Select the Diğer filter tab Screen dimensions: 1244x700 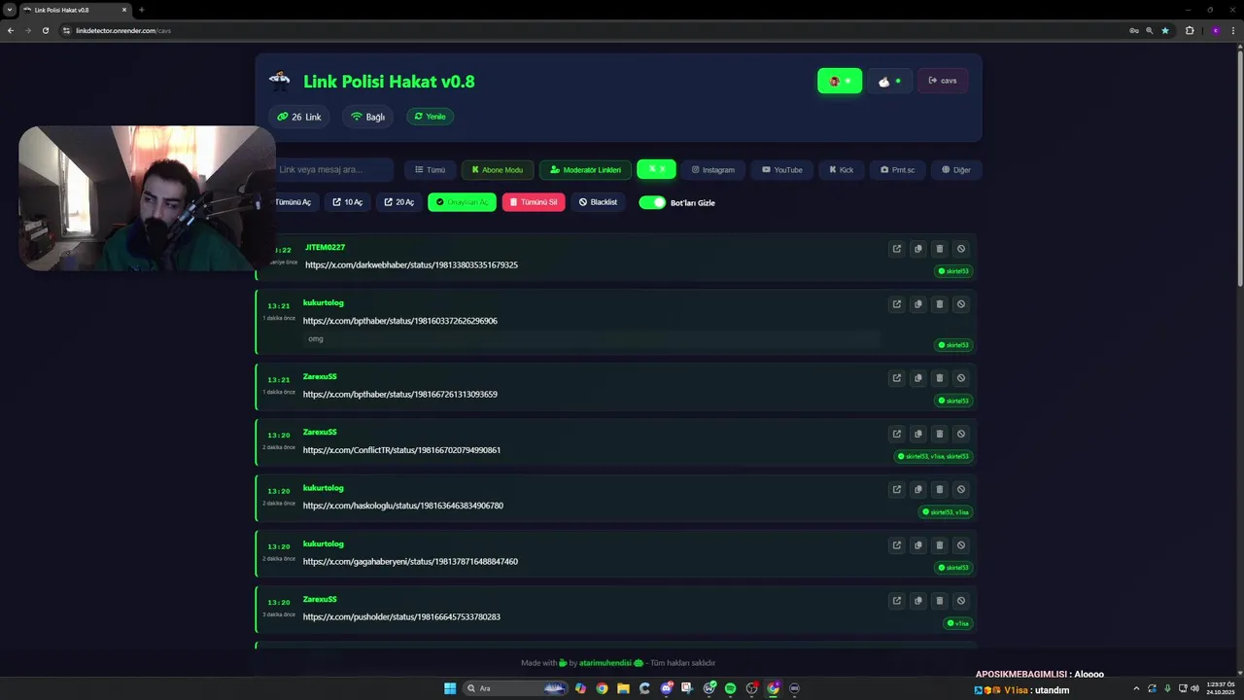956,169
